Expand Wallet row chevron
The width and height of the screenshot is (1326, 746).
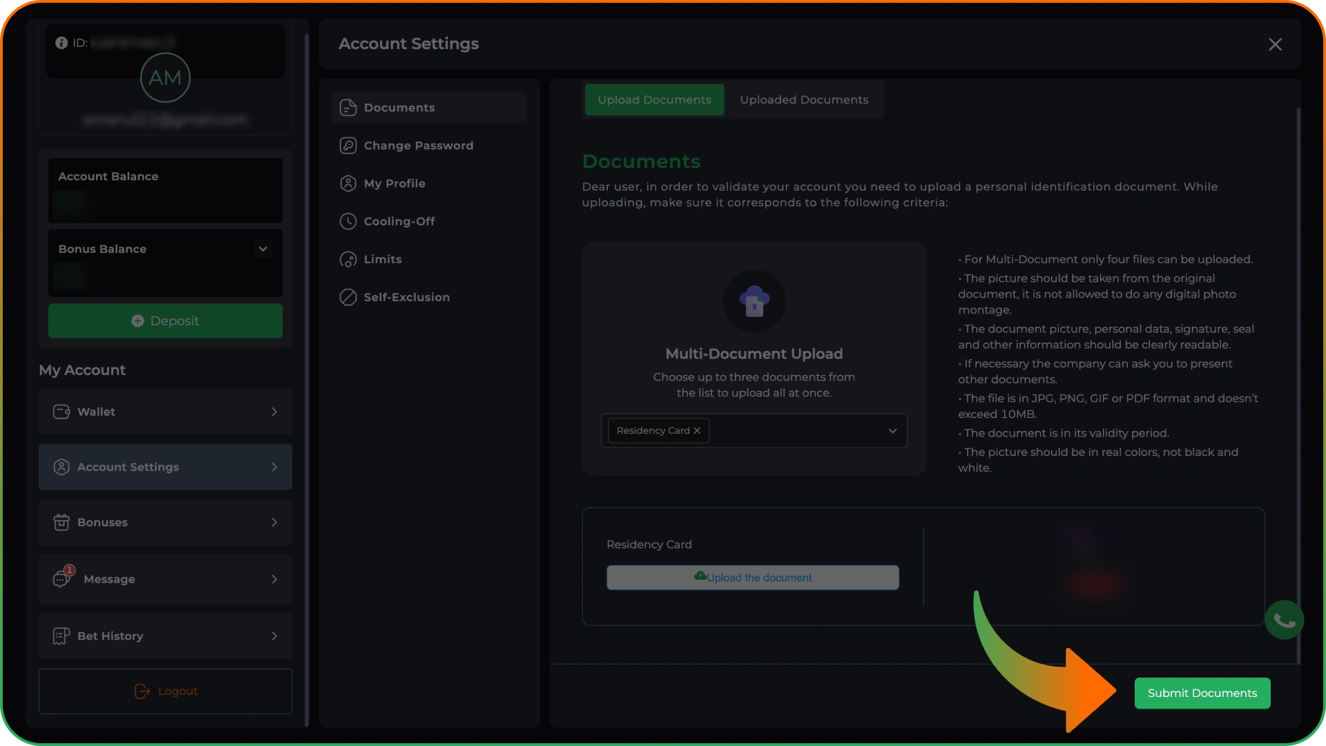coord(274,412)
